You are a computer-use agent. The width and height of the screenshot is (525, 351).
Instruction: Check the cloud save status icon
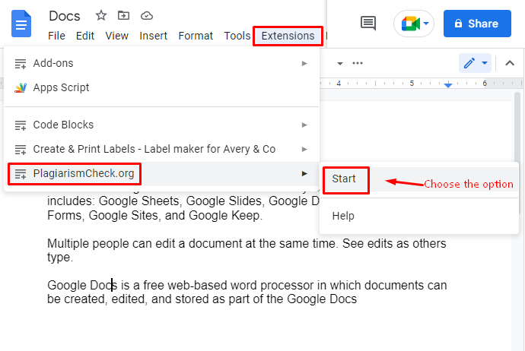coord(147,16)
